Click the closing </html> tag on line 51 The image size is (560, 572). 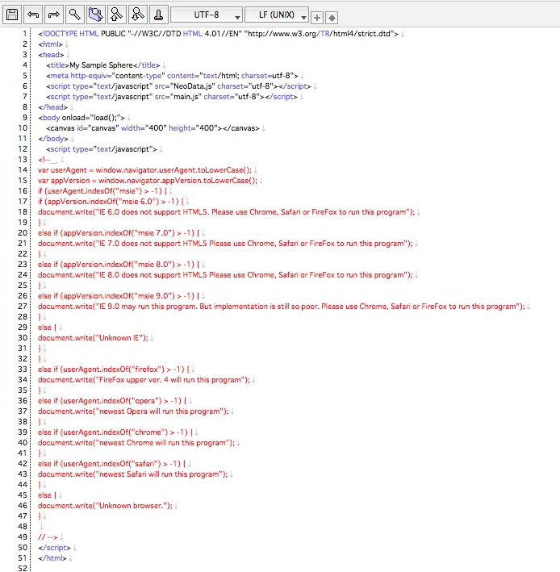point(52,558)
